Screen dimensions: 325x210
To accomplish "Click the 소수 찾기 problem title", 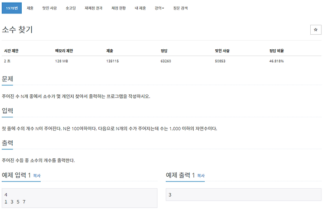I will tap(17, 29).
